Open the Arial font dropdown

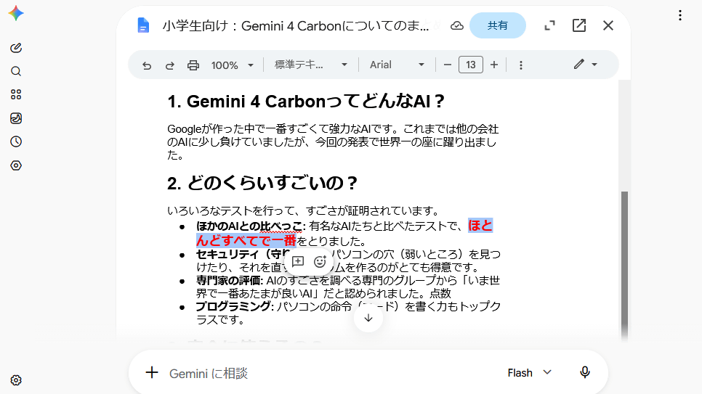point(397,65)
